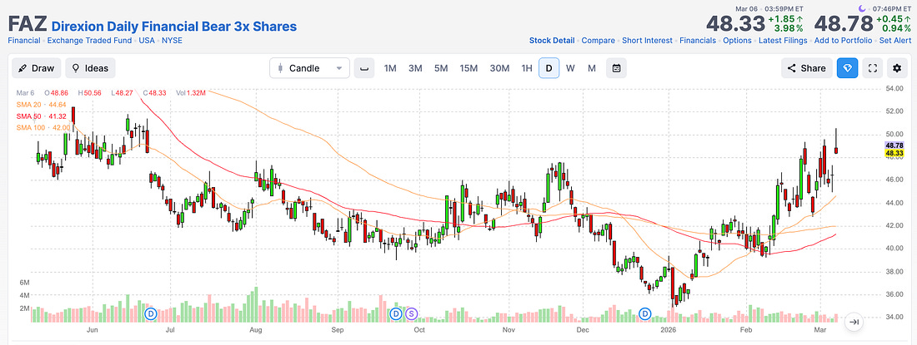Click the dividend D marker near July
917x345 pixels.
(151, 314)
